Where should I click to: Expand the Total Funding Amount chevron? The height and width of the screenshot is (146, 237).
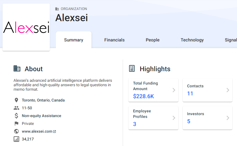pyautogui.click(x=174, y=90)
